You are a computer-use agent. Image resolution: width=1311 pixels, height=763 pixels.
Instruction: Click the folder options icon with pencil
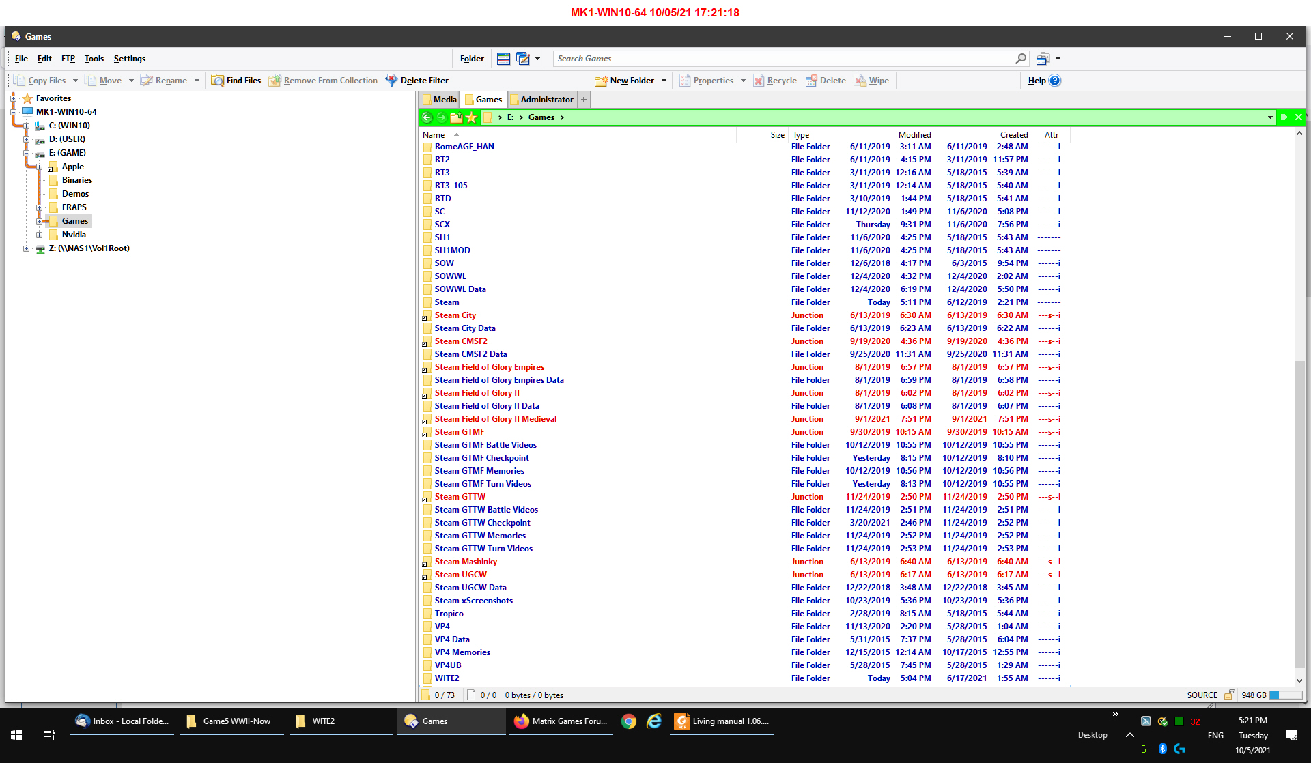pos(523,59)
